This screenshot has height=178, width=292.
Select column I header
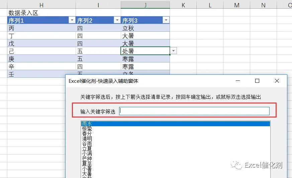[x=98, y=5]
